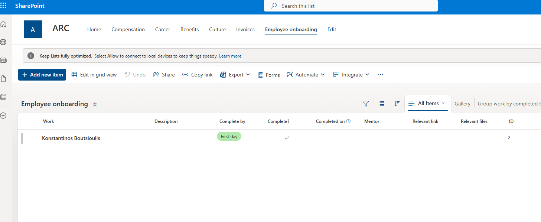The image size is (541, 222).
Task: Click the Create plus icon in sidebar
Action: click(x=3, y=115)
